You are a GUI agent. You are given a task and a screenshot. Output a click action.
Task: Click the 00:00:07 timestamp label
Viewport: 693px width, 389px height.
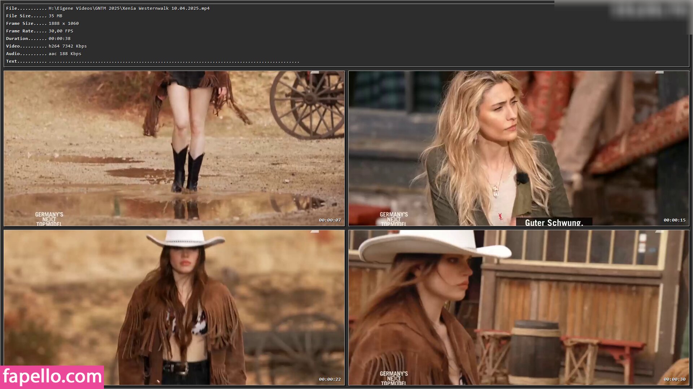coord(330,220)
